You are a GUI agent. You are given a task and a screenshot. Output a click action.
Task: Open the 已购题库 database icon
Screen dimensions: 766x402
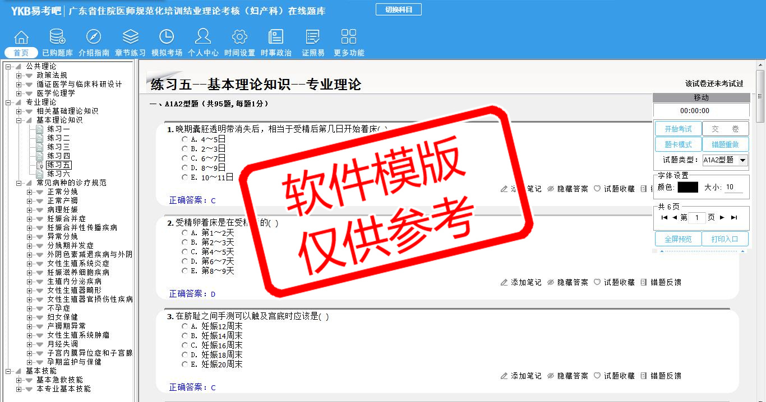click(57, 38)
